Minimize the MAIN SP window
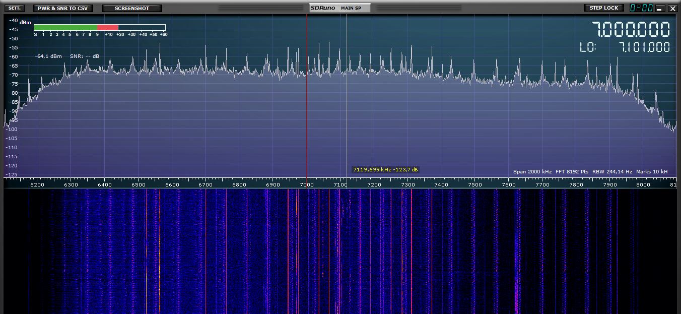681x314 pixels. (659, 9)
